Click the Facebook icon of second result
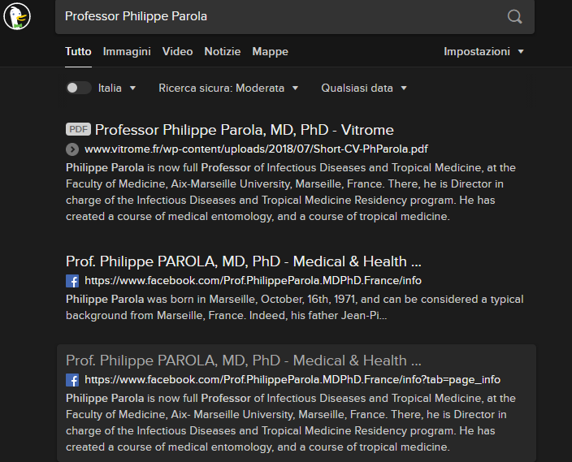 pos(72,281)
